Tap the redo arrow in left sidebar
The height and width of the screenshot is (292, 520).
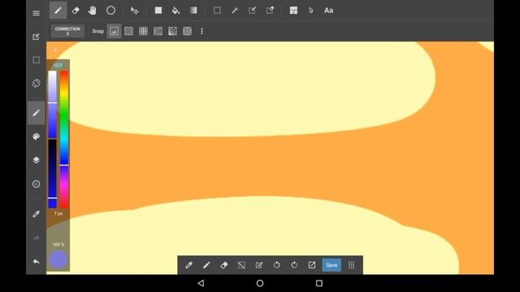pos(36,238)
